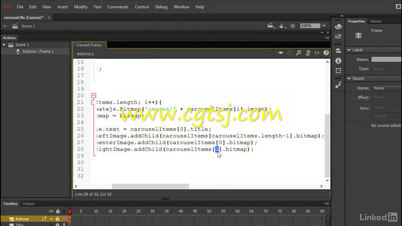Click the zoom percentage 100% field

(310, 26)
